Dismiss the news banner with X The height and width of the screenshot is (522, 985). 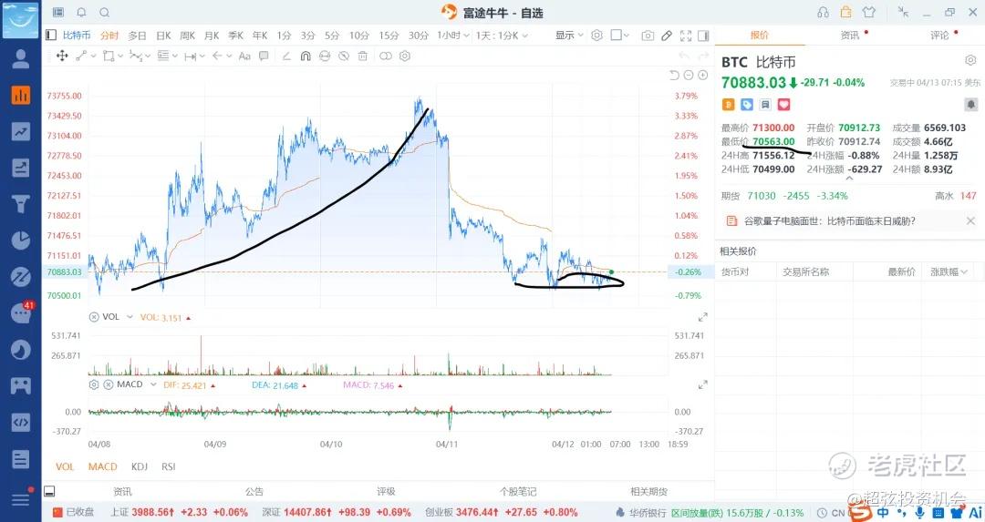click(x=970, y=220)
